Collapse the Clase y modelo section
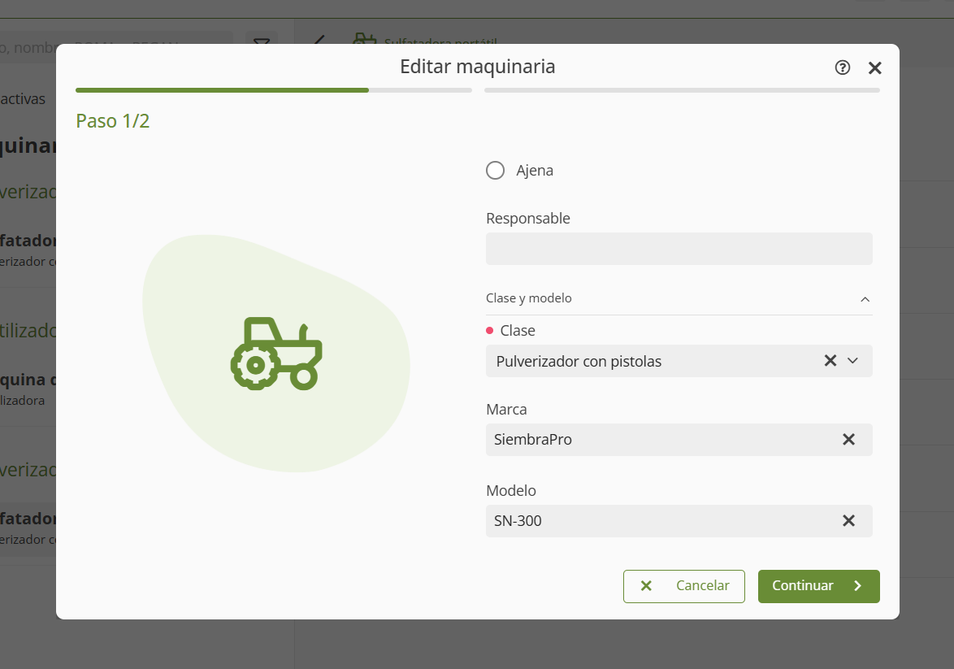Screen dimensions: 954x669 coord(865,299)
